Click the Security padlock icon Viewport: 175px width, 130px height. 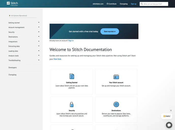pos(71,104)
